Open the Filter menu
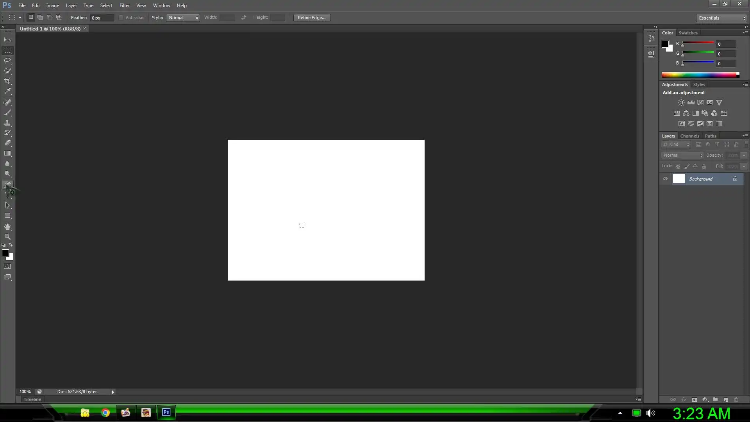Screen dimensions: 750x422 (124, 5)
